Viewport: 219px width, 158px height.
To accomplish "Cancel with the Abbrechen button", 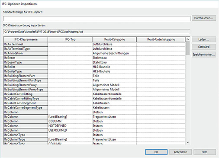I will [x=180, y=152].
